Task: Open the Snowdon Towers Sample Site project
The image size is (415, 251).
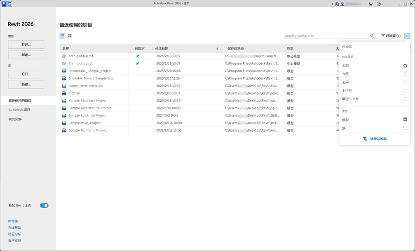Action: pos(91,78)
